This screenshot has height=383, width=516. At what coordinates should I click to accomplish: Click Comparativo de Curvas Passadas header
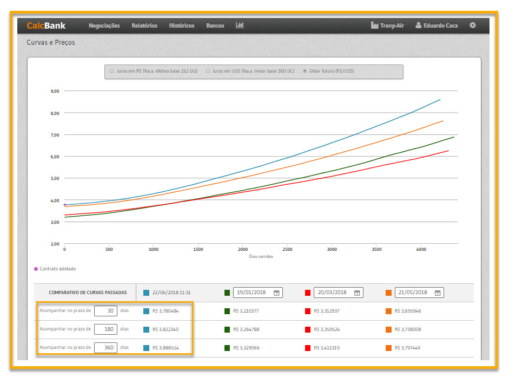[88, 293]
